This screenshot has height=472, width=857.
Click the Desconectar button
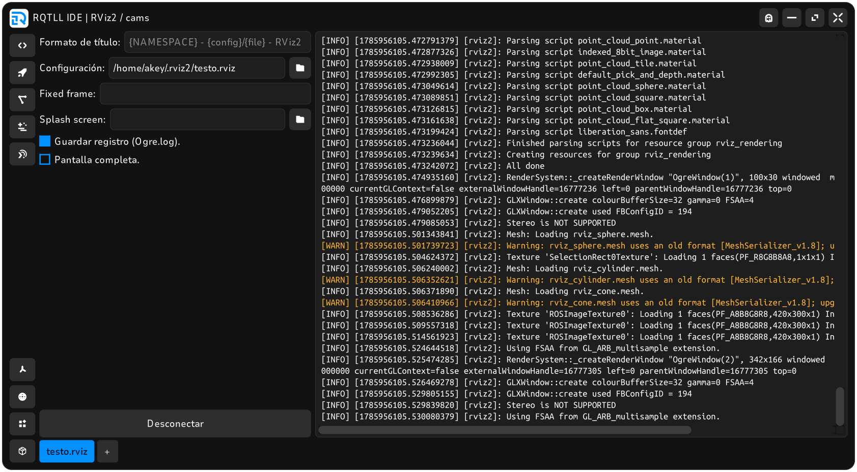point(175,423)
